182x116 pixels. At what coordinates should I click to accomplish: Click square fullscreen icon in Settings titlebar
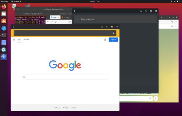coord(146,11)
